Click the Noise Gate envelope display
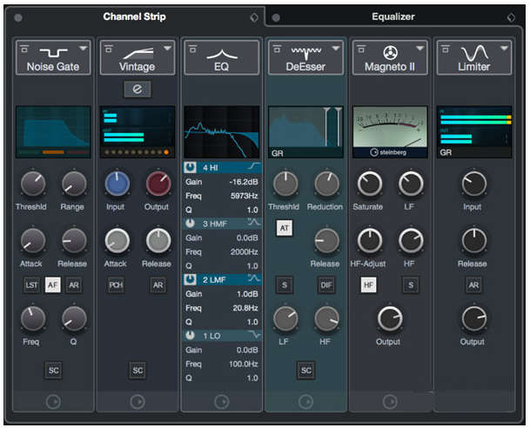Image resolution: width=530 pixels, height=428 pixels. coord(53,131)
